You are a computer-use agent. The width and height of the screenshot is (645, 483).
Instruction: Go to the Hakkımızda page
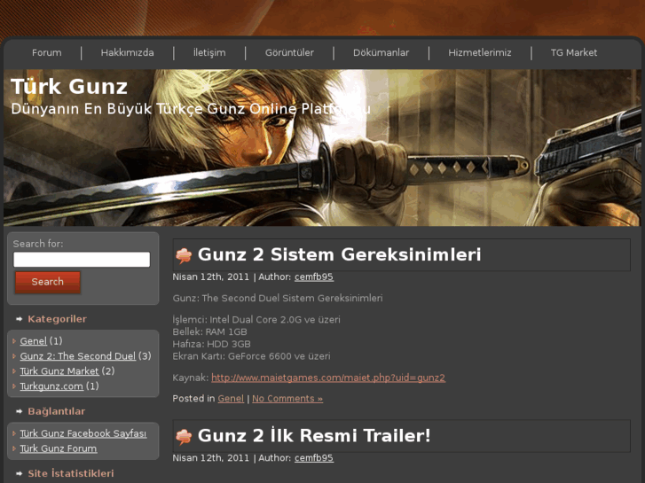coord(127,52)
